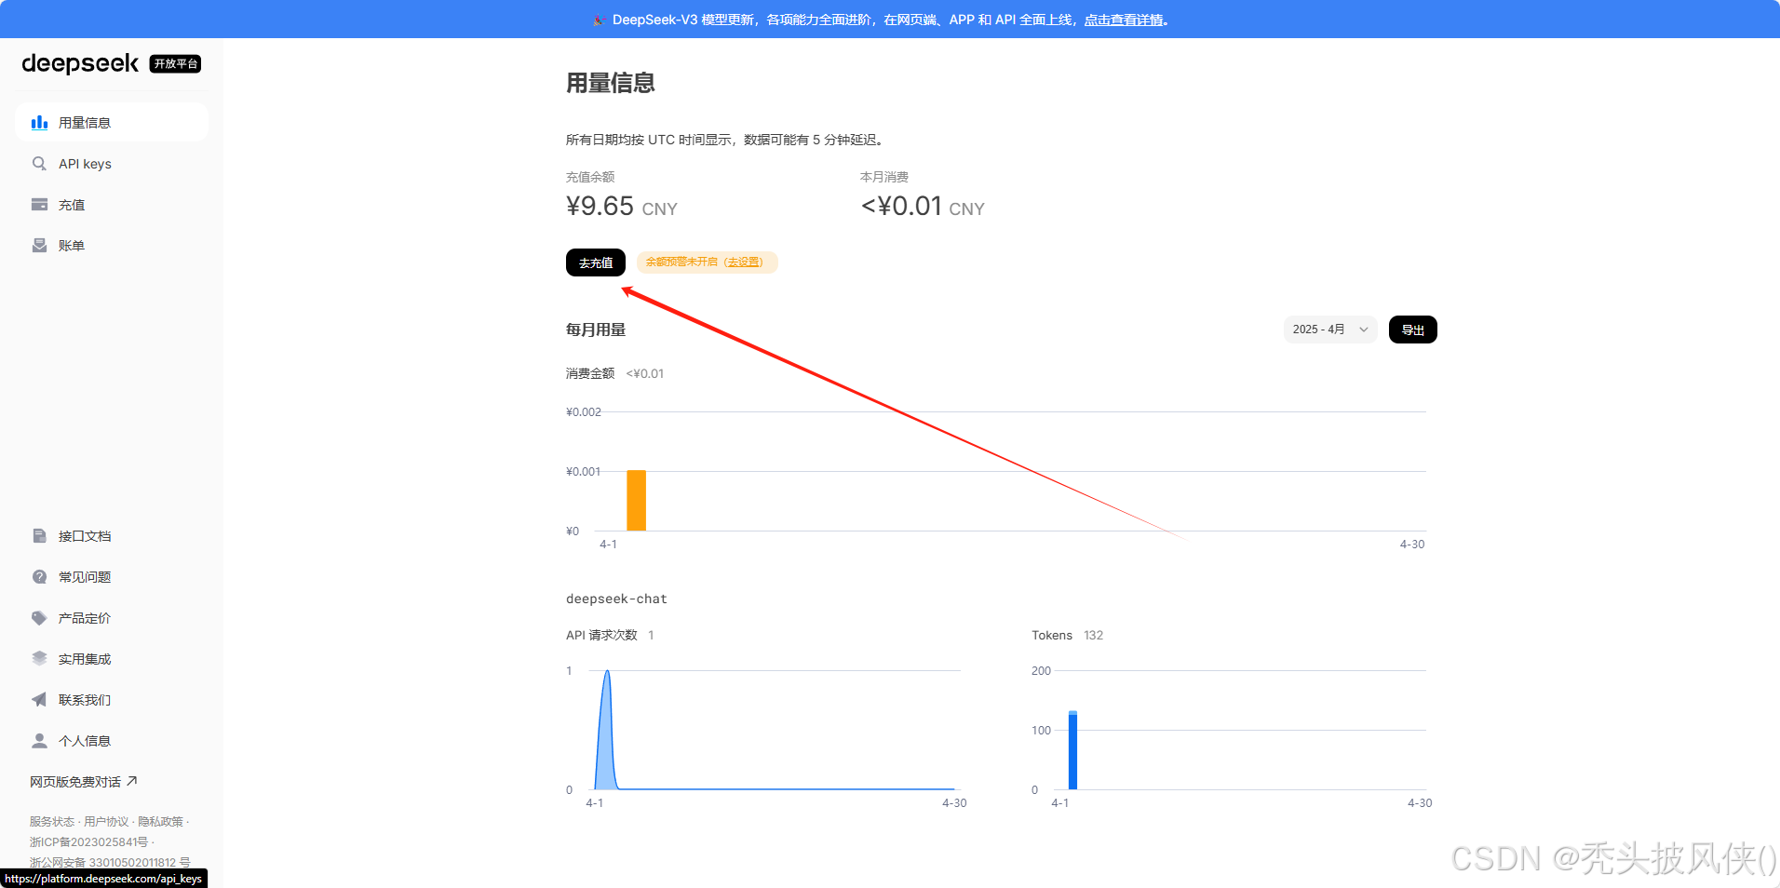Image resolution: width=1780 pixels, height=888 pixels.
Task: Click the card icon next to 充值
Action: pos(39,205)
